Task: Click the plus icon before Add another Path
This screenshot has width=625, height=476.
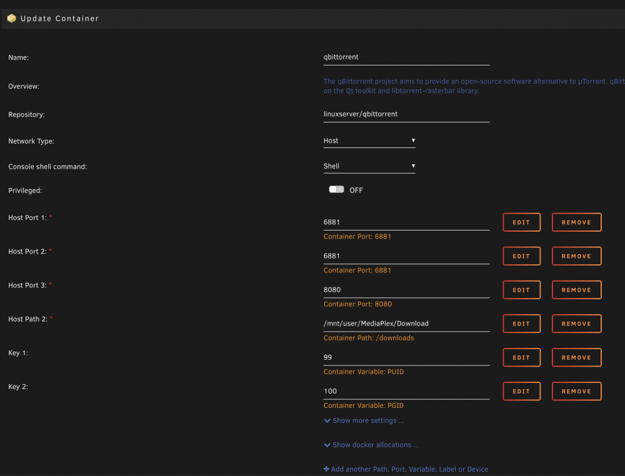Action: point(326,469)
